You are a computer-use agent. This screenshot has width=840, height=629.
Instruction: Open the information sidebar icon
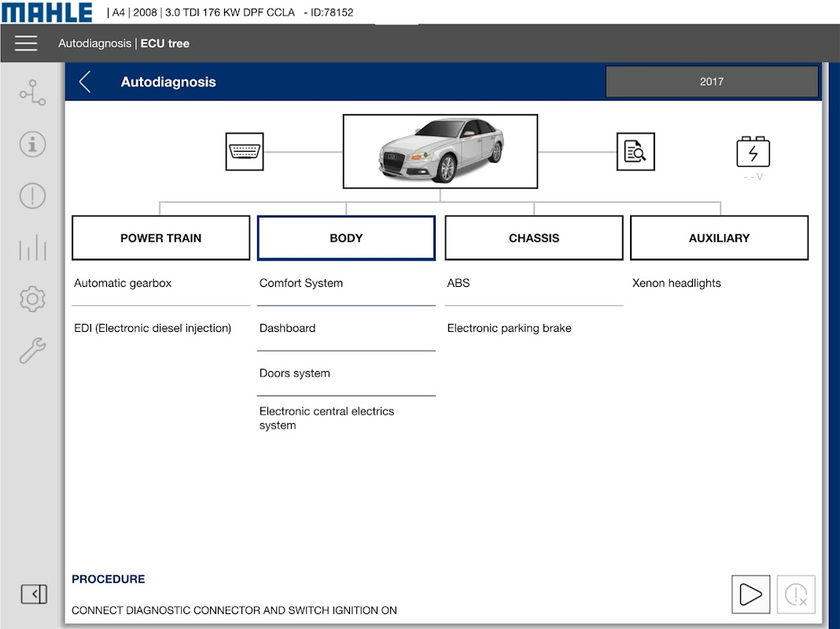pyautogui.click(x=33, y=145)
